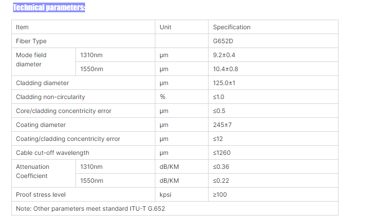
Task: Select Core/cladding concentricity error text
Action: [x=64, y=111]
